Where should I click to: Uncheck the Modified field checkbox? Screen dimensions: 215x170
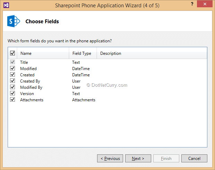pyautogui.click(x=12, y=68)
